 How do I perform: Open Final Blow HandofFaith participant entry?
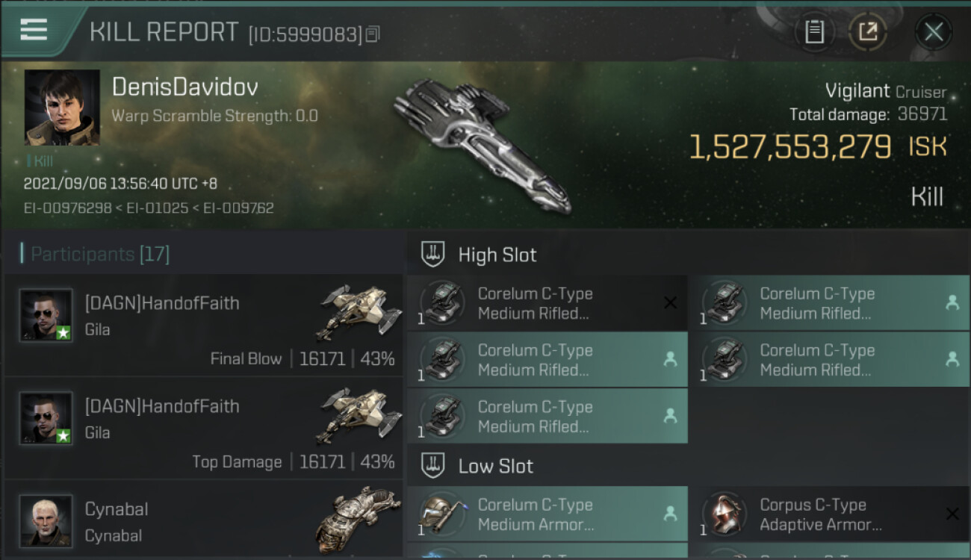point(204,325)
